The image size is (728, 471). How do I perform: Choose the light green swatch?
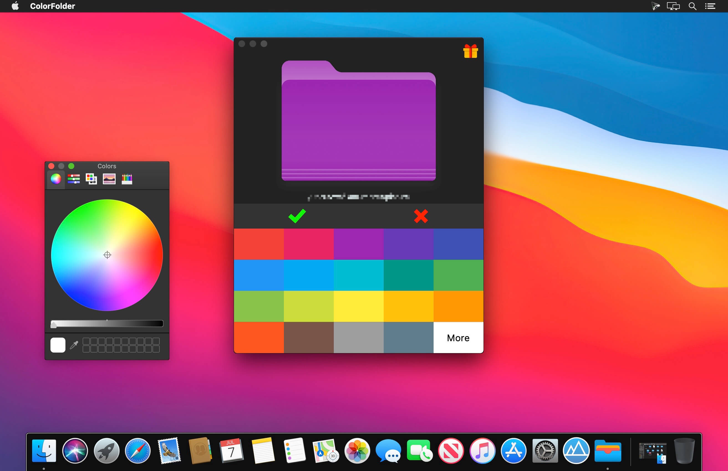click(x=259, y=306)
